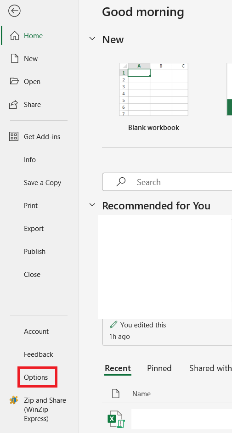Click the Blank workbook caption
Screen dimensions: 232x433
pyautogui.click(x=153, y=128)
